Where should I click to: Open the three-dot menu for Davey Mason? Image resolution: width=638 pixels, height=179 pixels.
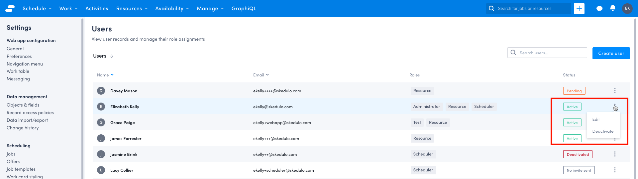[x=615, y=91]
